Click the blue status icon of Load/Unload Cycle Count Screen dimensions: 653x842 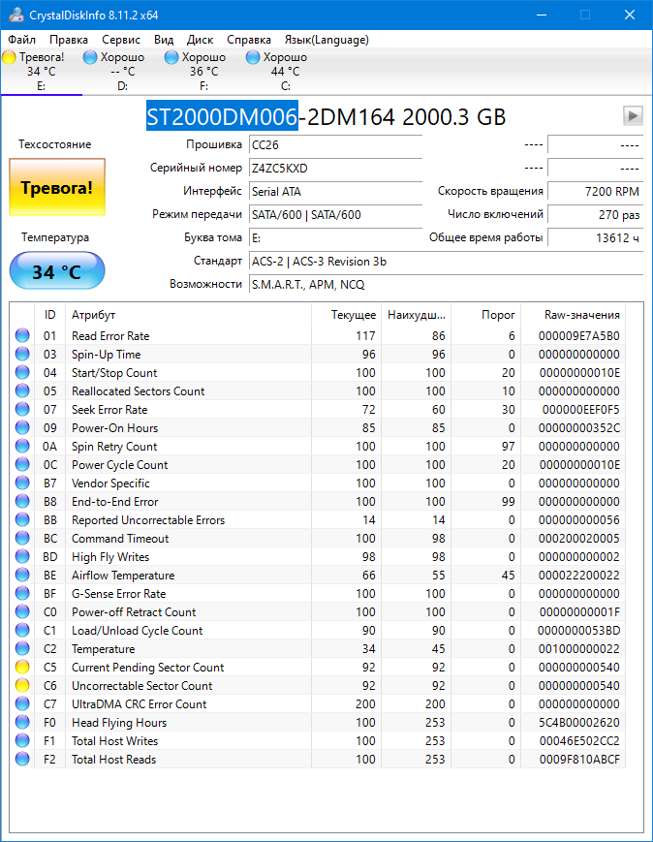[22, 630]
